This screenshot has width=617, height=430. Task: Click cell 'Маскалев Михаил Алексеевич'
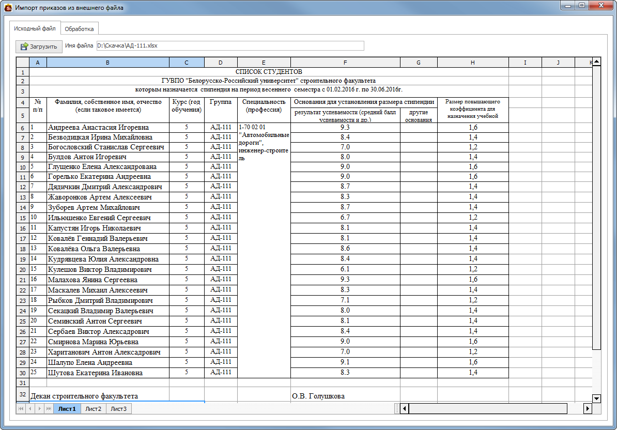108,290
